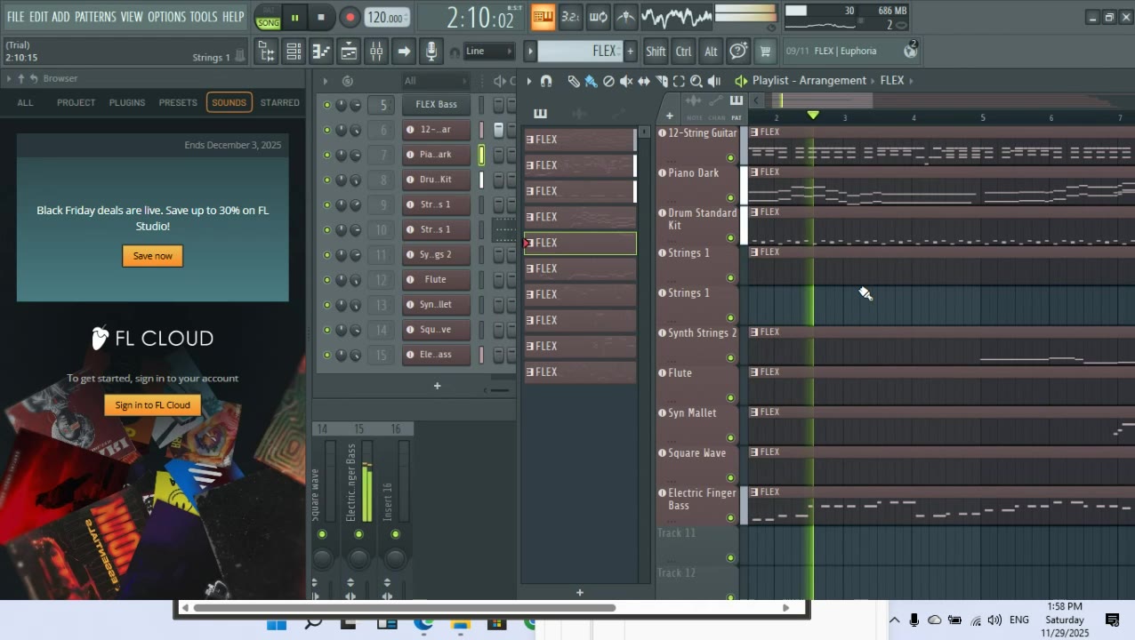This screenshot has width=1135, height=640.
Task: Expand the channel rack options arrow
Action: [x=325, y=81]
